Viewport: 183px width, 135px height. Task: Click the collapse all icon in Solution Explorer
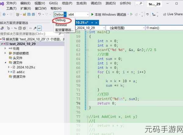point(20,28)
